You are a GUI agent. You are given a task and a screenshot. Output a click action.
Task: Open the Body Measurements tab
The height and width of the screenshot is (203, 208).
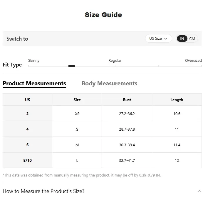tap(109, 83)
